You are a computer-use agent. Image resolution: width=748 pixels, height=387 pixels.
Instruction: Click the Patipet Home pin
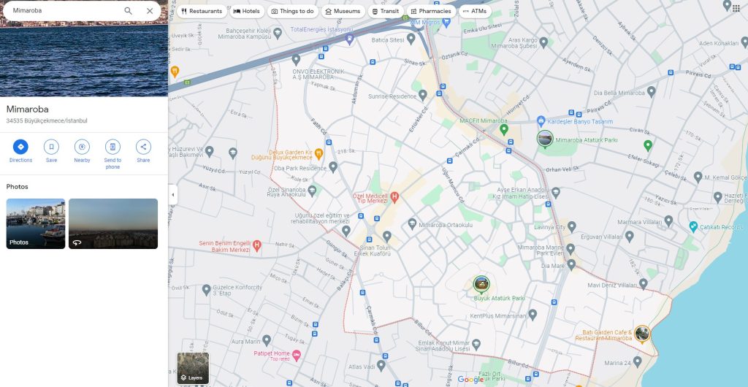point(297,354)
